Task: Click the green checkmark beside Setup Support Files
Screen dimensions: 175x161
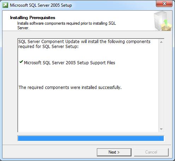Action: coord(21,62)
